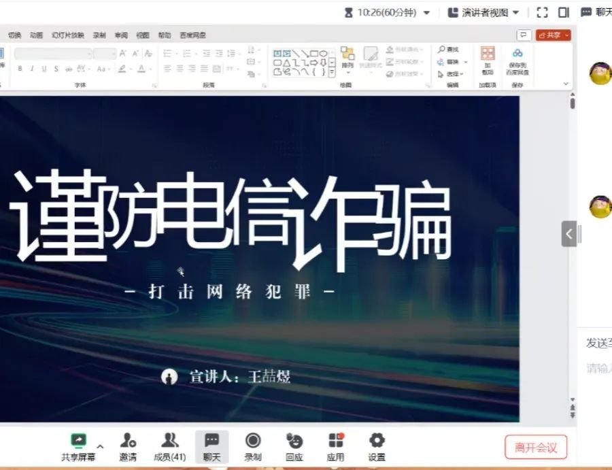The height and width of the screenshot is (470, 612).
Task: Switch to the 视图 ribbon tab
Action: [143, 35]
